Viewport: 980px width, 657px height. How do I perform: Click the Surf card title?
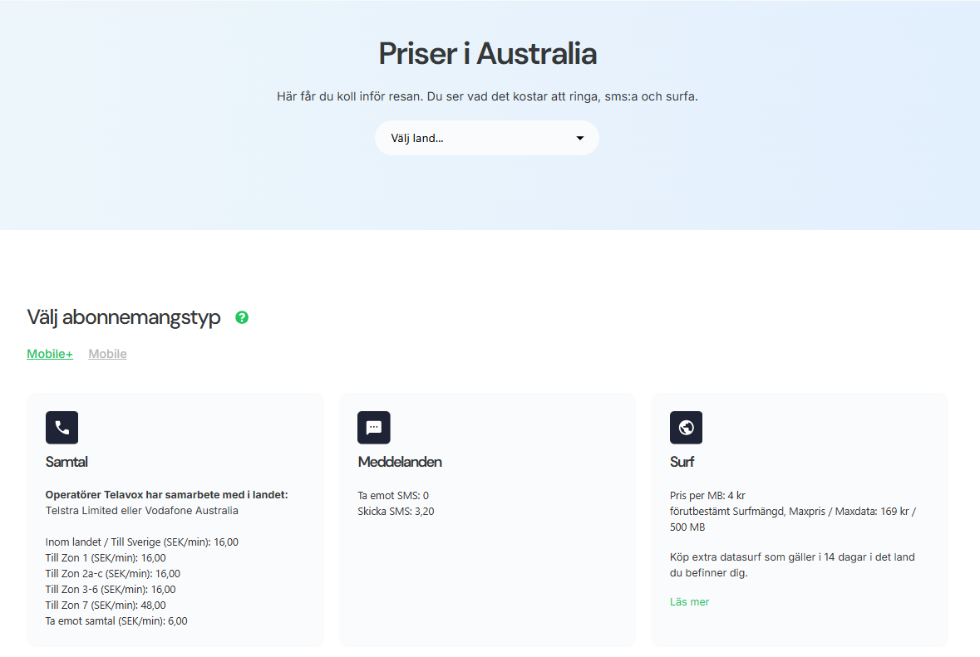click(x=682, y=462)
